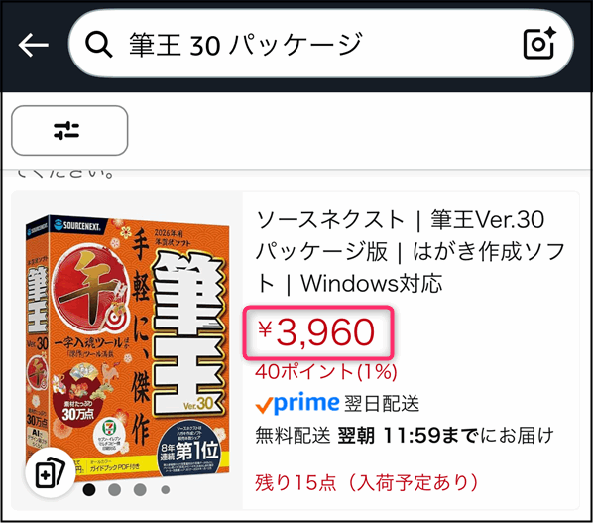Screen dimensions: 593x523
Task: Click the 翌日配送 delivery label
Action: [382, 404]
